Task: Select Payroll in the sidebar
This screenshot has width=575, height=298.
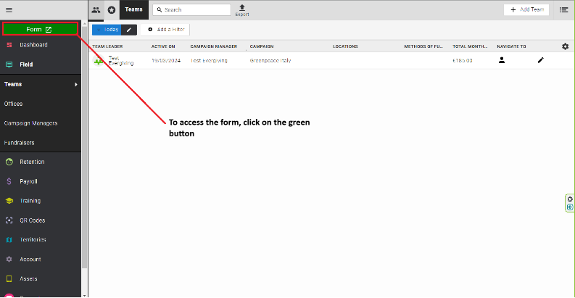Action: [x=28, y=181]
